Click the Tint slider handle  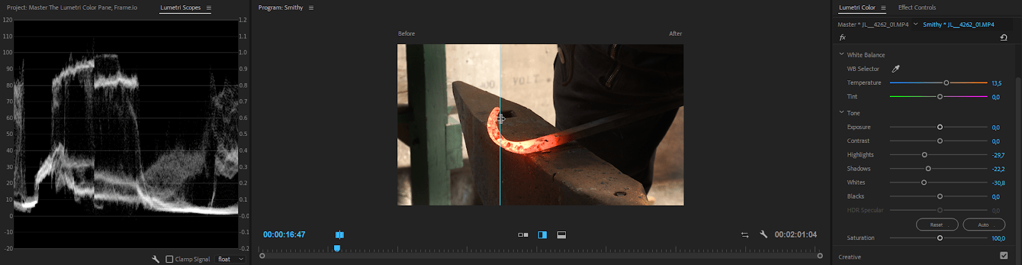[940, 97]
